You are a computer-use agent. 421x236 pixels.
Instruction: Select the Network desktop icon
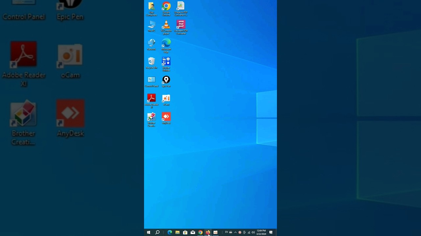pyautogui.click(x=151, y=45)
